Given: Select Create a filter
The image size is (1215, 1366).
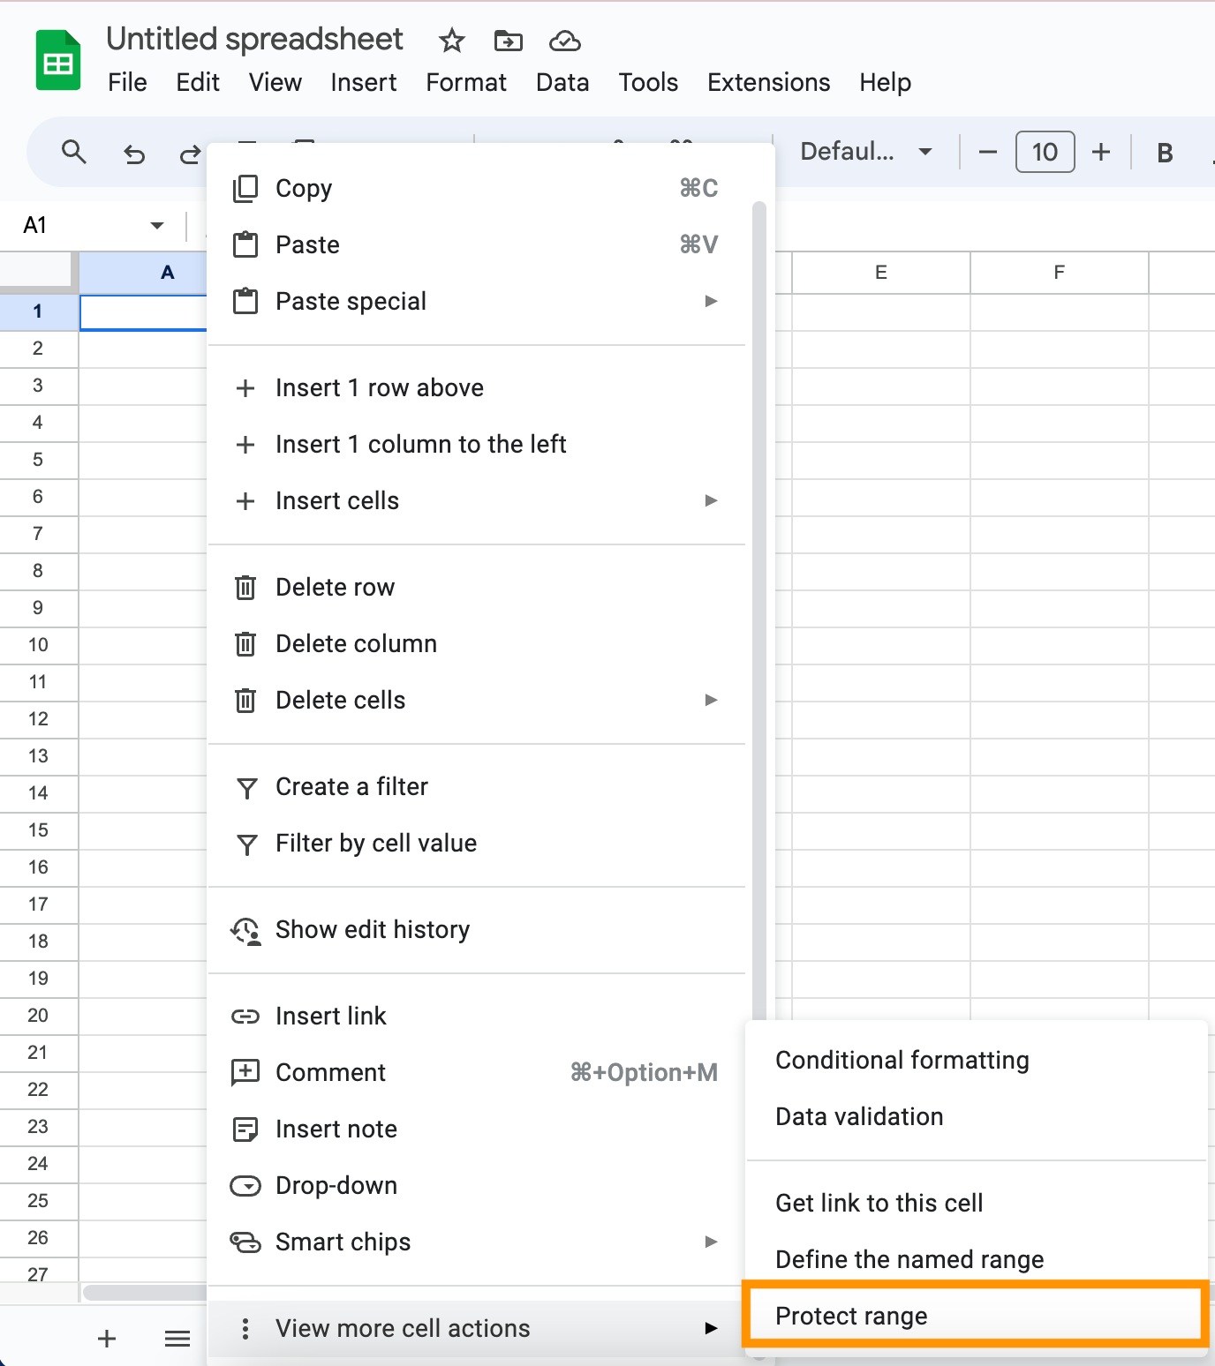Looking at the screenshot, I should (477, 786).
